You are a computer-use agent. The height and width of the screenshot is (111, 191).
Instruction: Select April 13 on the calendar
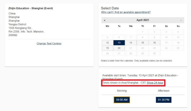click(x=119, y=43)
